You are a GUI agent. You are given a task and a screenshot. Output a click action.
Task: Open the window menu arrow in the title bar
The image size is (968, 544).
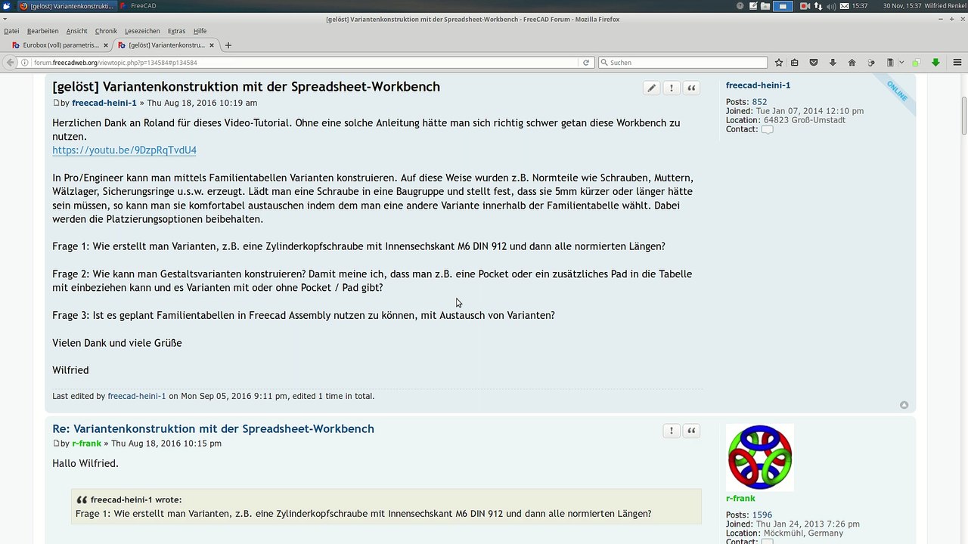pyautogui.click(x=5, y=19)
